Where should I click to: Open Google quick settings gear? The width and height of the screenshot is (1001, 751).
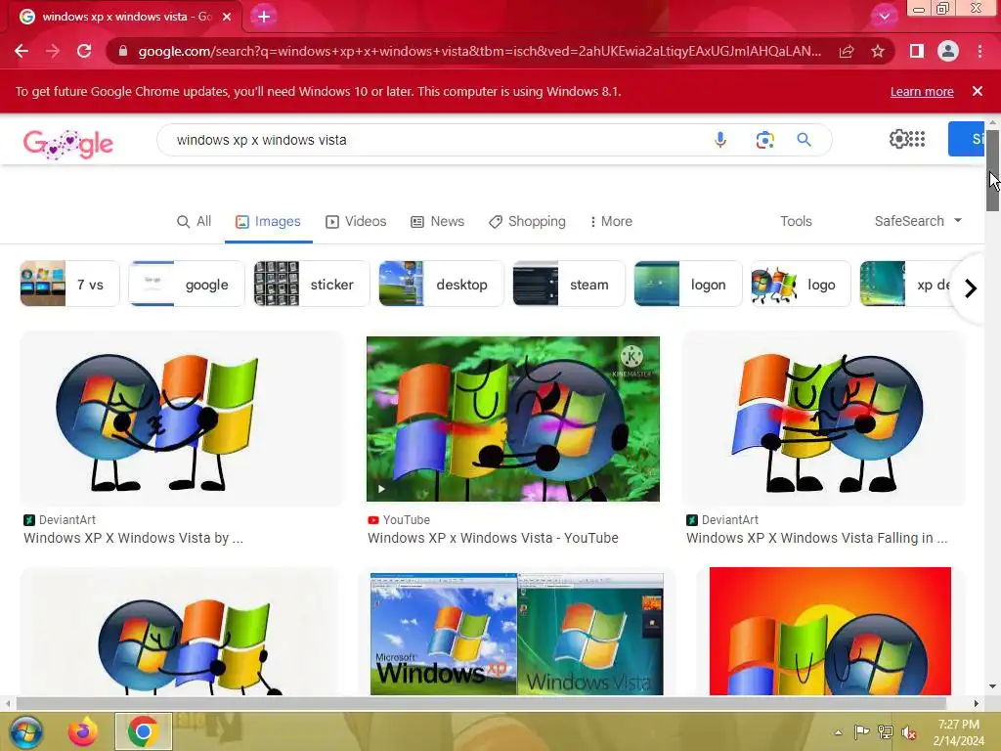[x=899, y=139]
